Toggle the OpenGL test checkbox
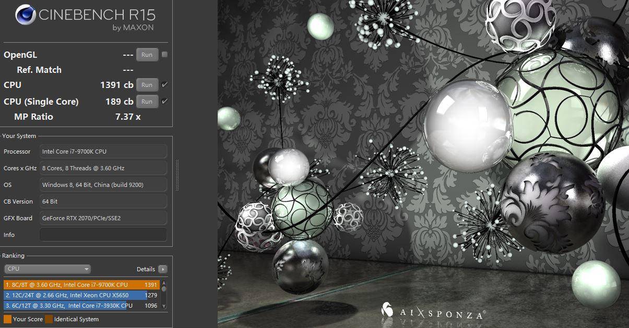Screen dimensions: 629x328 point(164,54)
